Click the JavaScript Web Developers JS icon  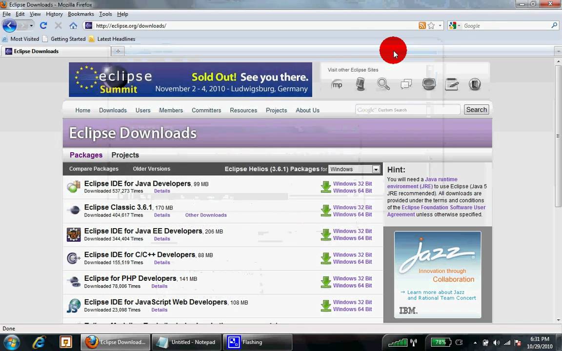(x=74, y=306)
